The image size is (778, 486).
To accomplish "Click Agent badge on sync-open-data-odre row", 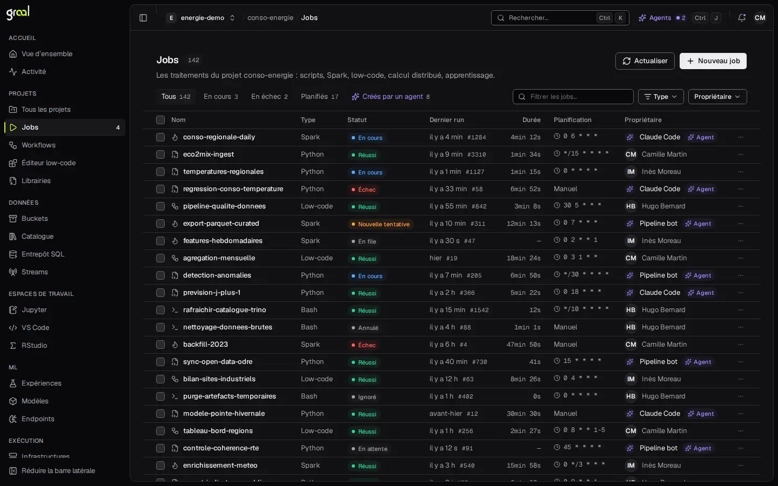I will (698, 362).
